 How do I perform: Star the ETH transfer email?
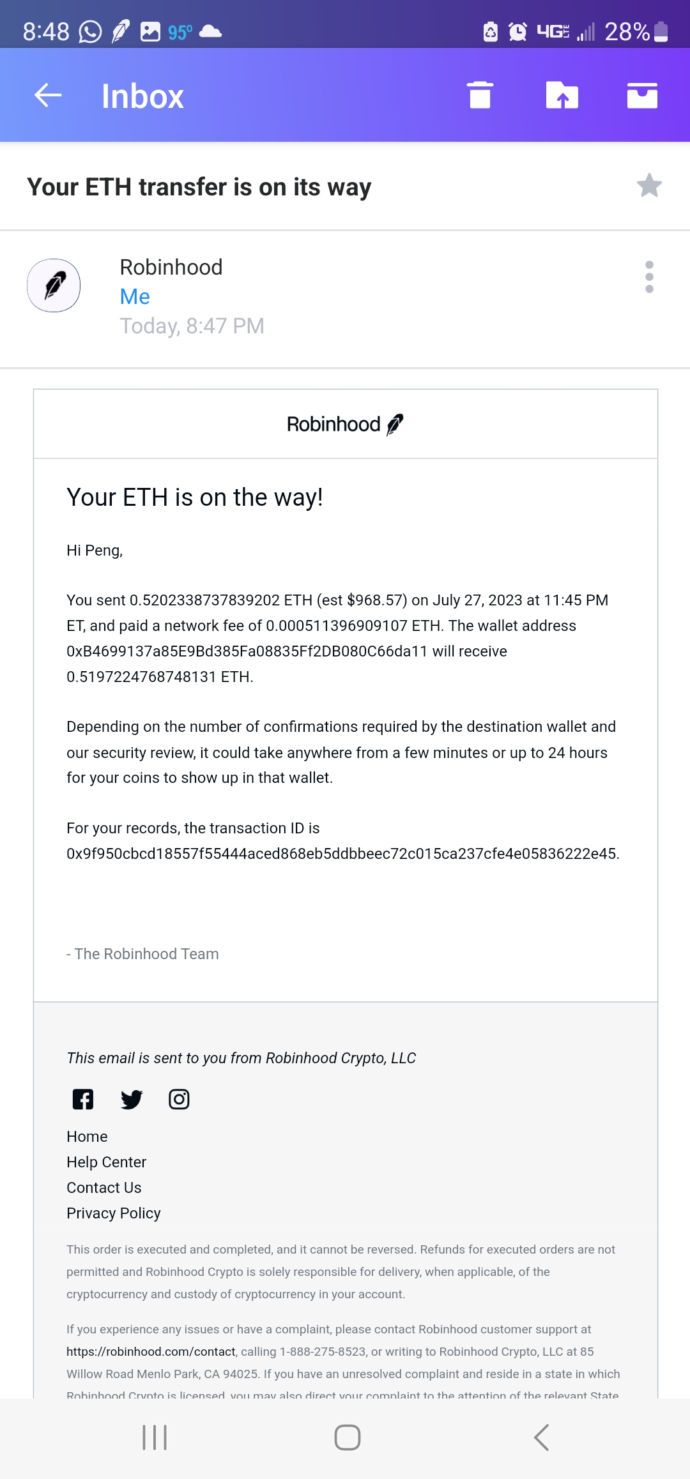649,186
